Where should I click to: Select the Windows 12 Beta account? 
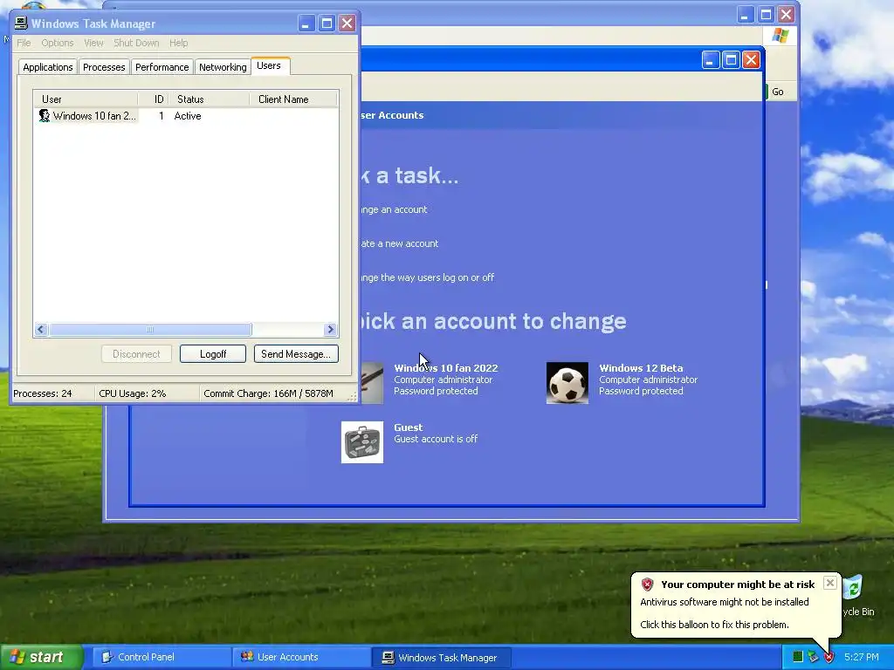641,368
